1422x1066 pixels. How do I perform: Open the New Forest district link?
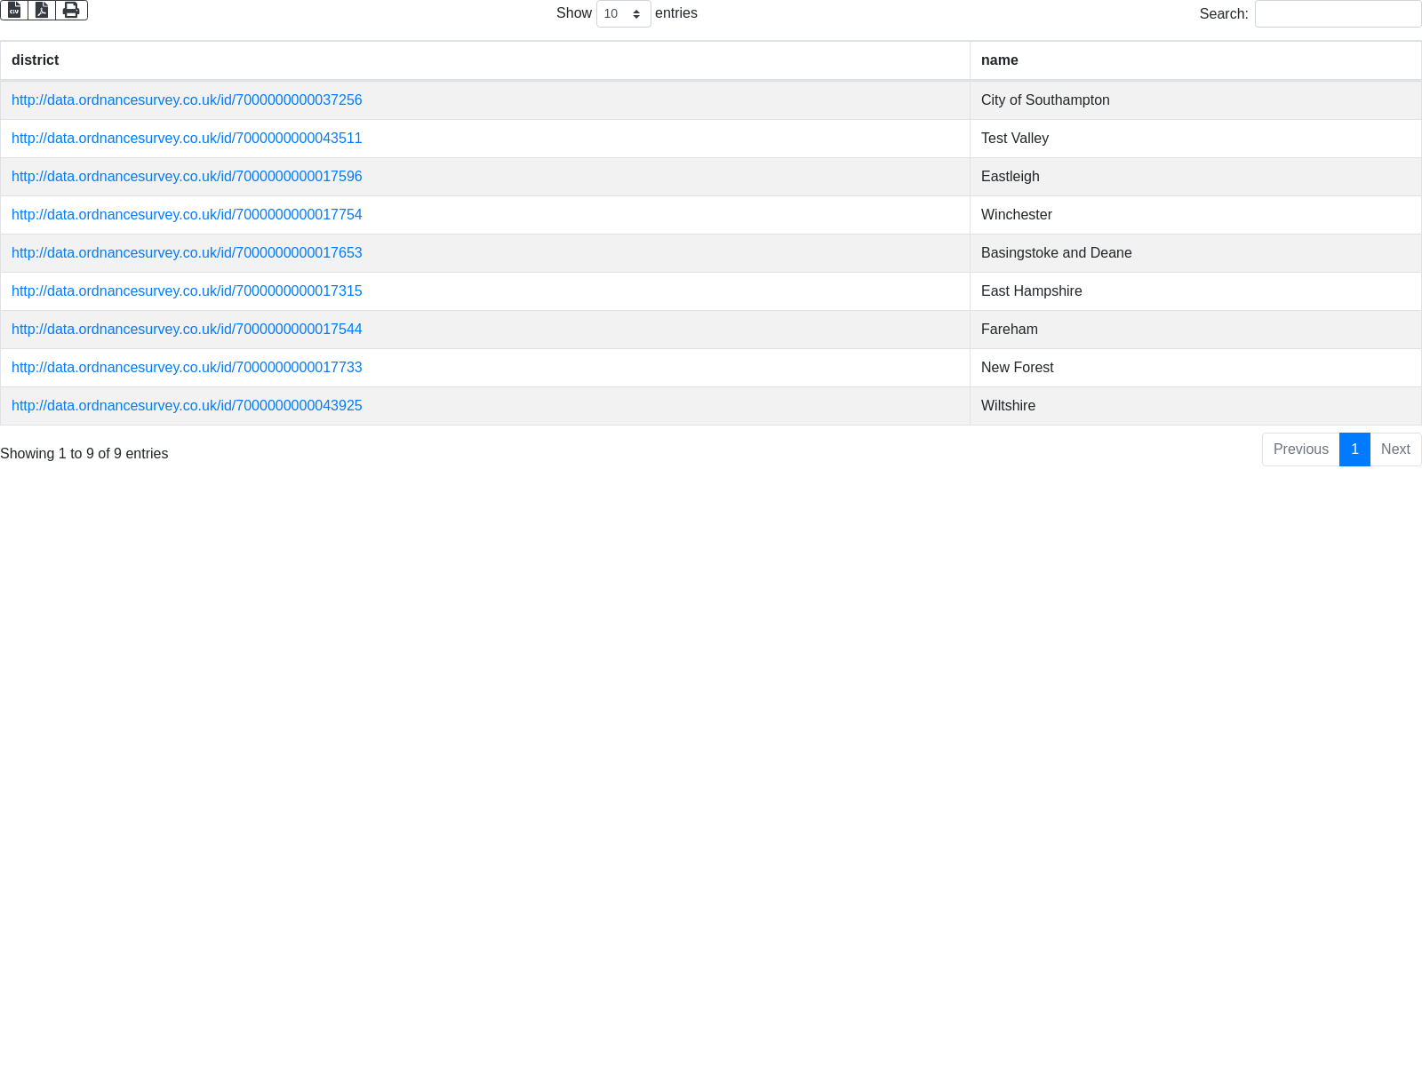(x=187, y=368)
